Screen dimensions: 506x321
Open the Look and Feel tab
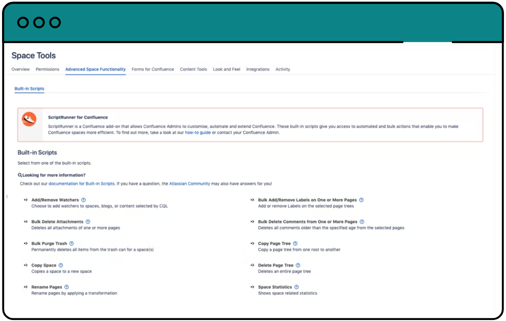[x=227, y=69]
